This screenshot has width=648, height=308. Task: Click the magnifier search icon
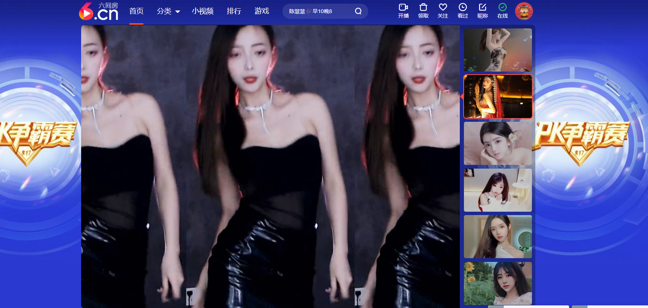[358, 11]
